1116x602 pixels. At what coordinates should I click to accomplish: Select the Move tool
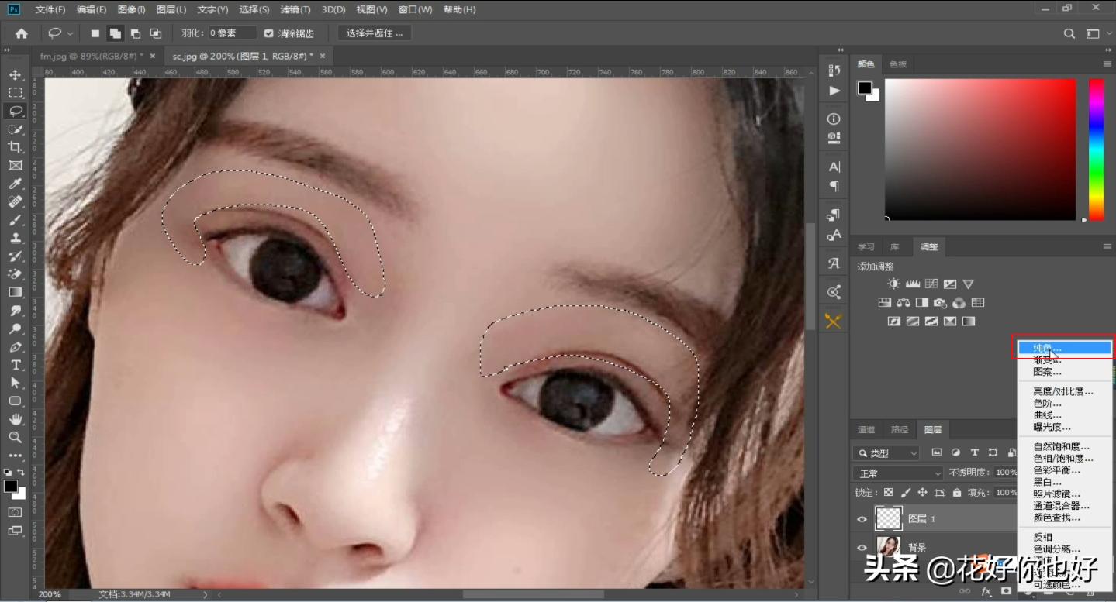coord(15,75)
